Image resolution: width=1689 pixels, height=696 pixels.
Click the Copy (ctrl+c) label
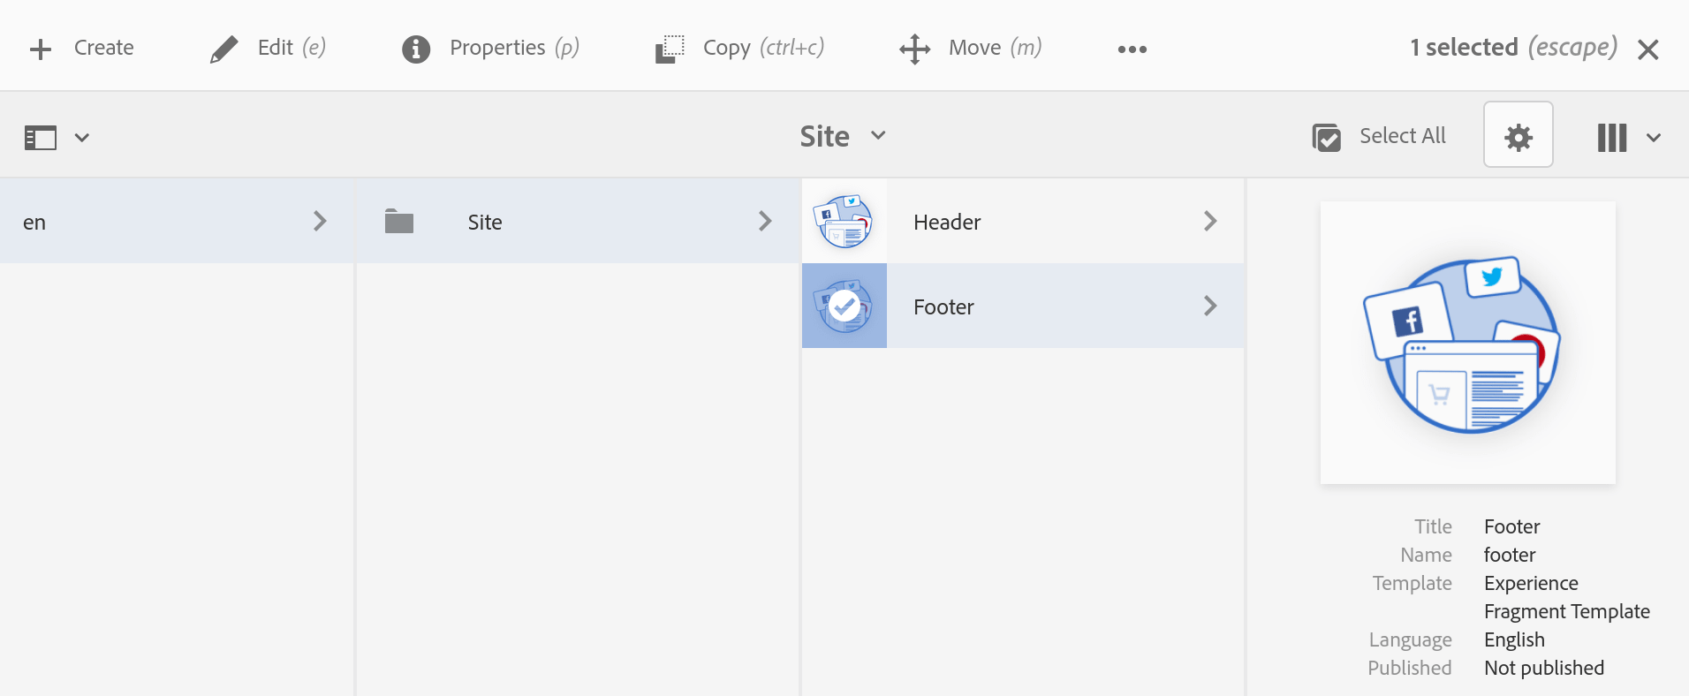pyautogui.click(x=763, y=48)
